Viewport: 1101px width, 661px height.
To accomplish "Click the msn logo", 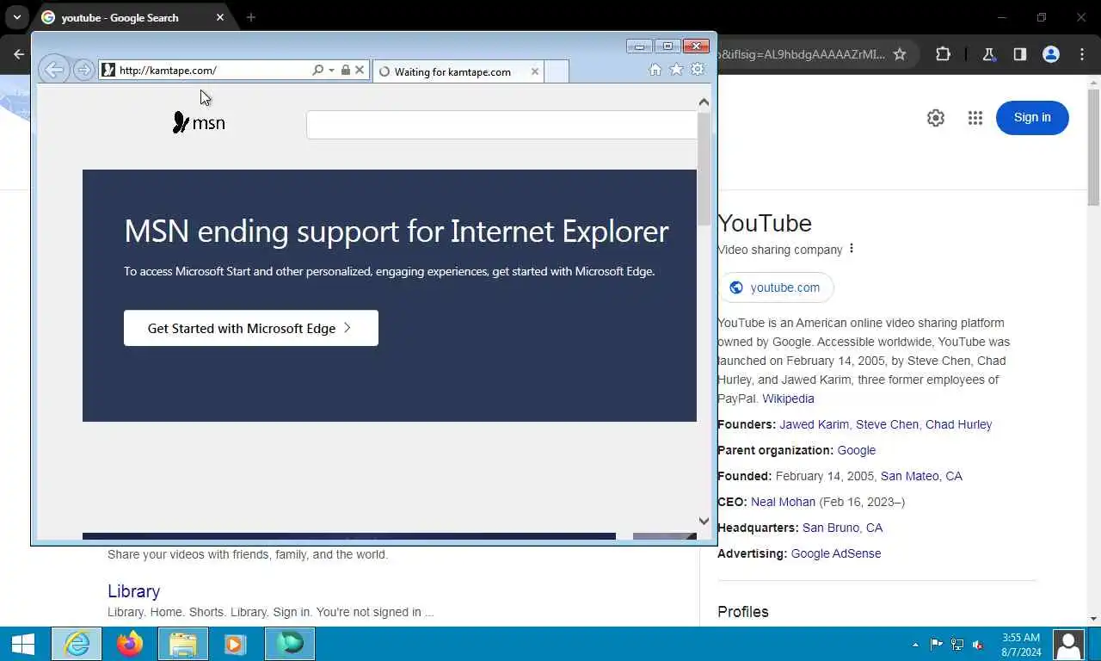I will (199, 123).
